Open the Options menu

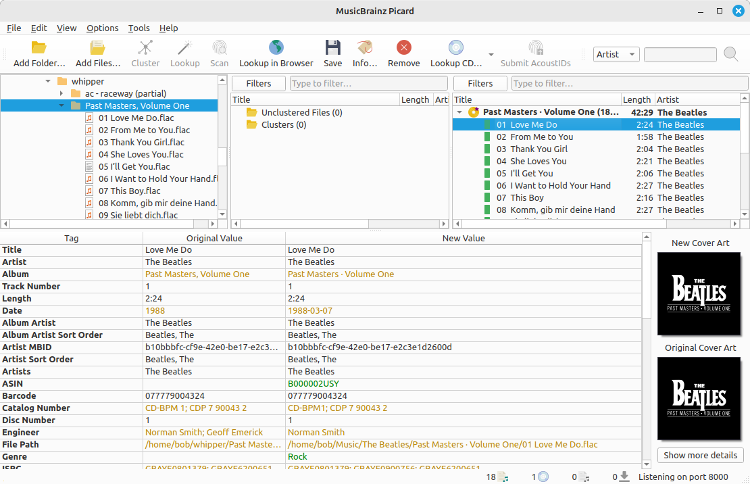[x=102, y=28]
